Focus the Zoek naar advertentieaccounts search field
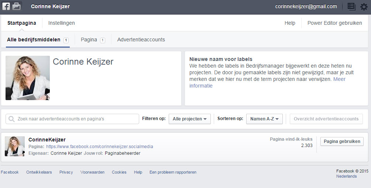The height and width of the screenshot is (188, 371). 72,119
